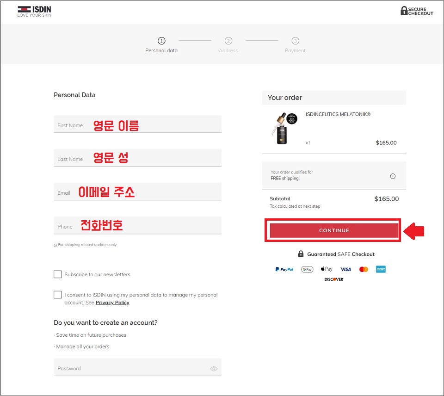Click the American Express payment icon
The width and height of the screenshot is (444, 396).
tap(381, 269)
